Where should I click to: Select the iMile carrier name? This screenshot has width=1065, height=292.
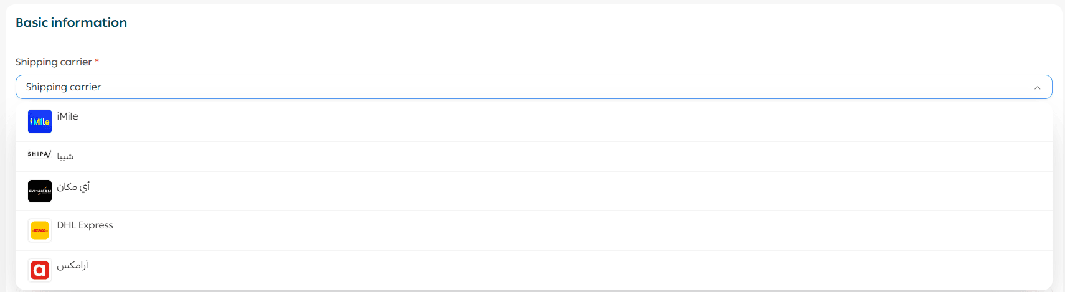click(x=67, y=116)
